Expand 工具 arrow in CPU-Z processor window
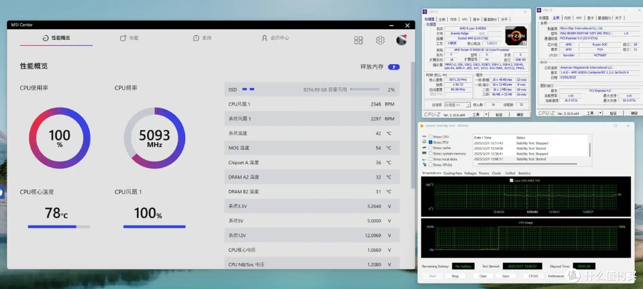643x289 pixels. coord(486,114)
